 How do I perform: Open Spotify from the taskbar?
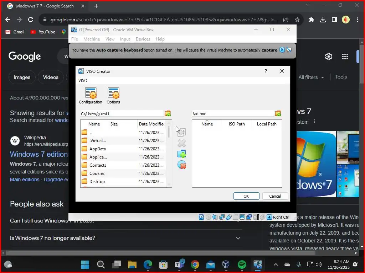[242, 264]
